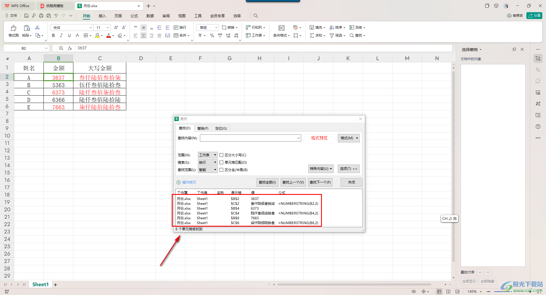
Task: Select cell C2 in the worksheet
Action: click(x=100, y=77)
